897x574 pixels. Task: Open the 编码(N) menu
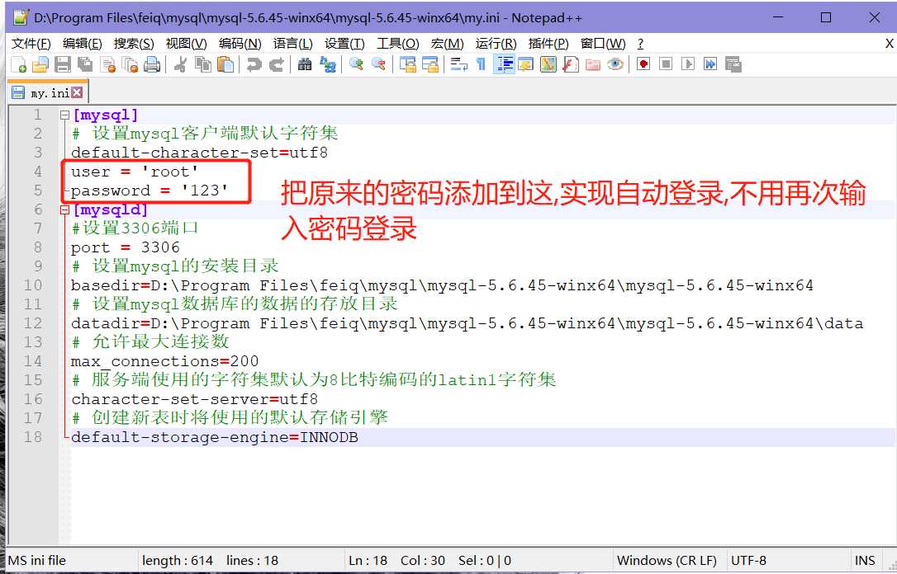pos(240,44)
